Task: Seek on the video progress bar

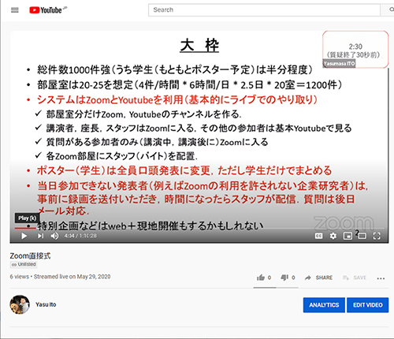Action: tap(199, 229)
